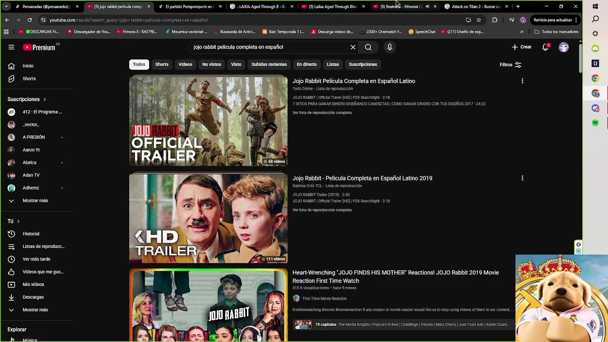
Task: Select the Todos filter chip
Action: coord(139,64)
